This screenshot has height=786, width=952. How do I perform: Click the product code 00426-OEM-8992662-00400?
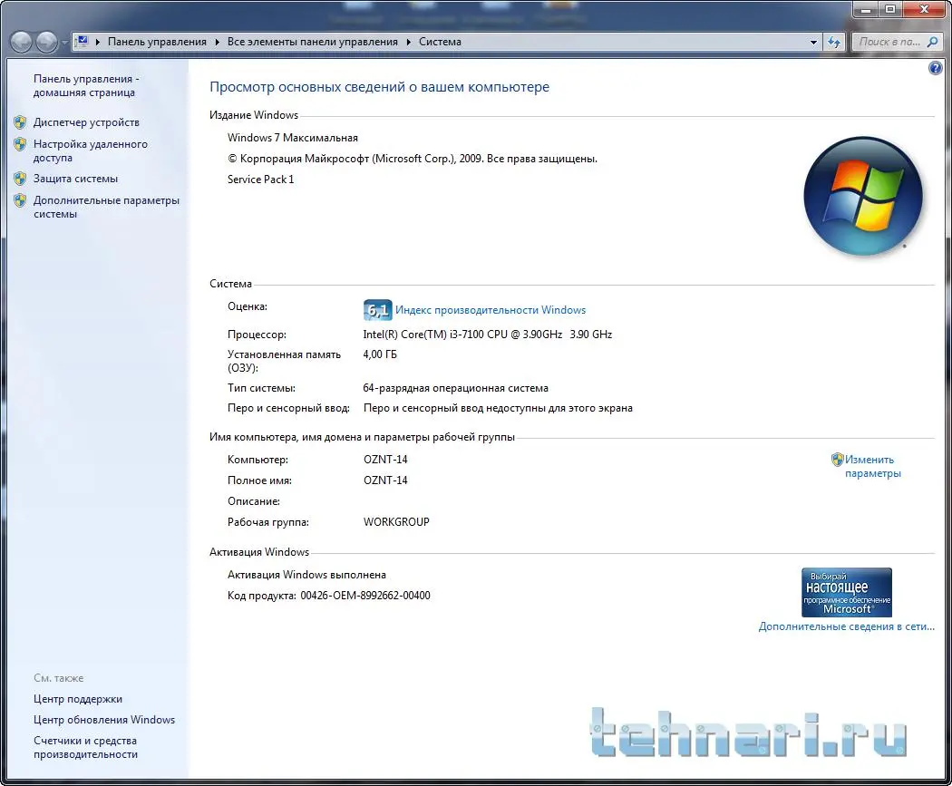(x=364, y=596)
